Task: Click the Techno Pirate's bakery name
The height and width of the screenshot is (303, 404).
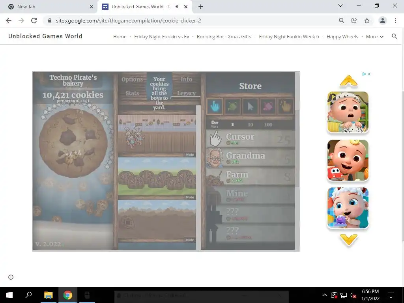Action: pos(73,80)
